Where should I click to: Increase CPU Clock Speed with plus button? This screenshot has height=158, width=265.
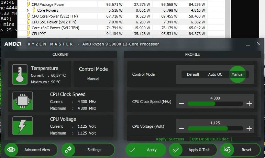click(x=249, y=104)
